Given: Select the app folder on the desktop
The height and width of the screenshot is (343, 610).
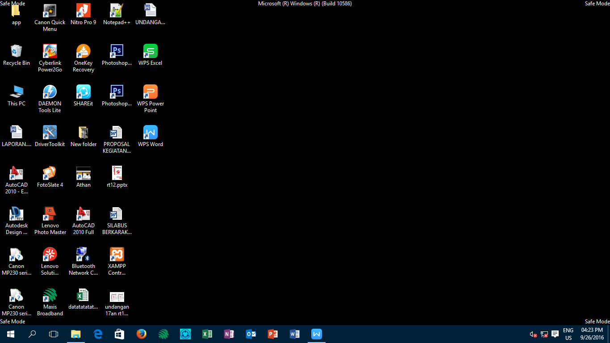Looking at the screenshot, I should click(17, 14).
